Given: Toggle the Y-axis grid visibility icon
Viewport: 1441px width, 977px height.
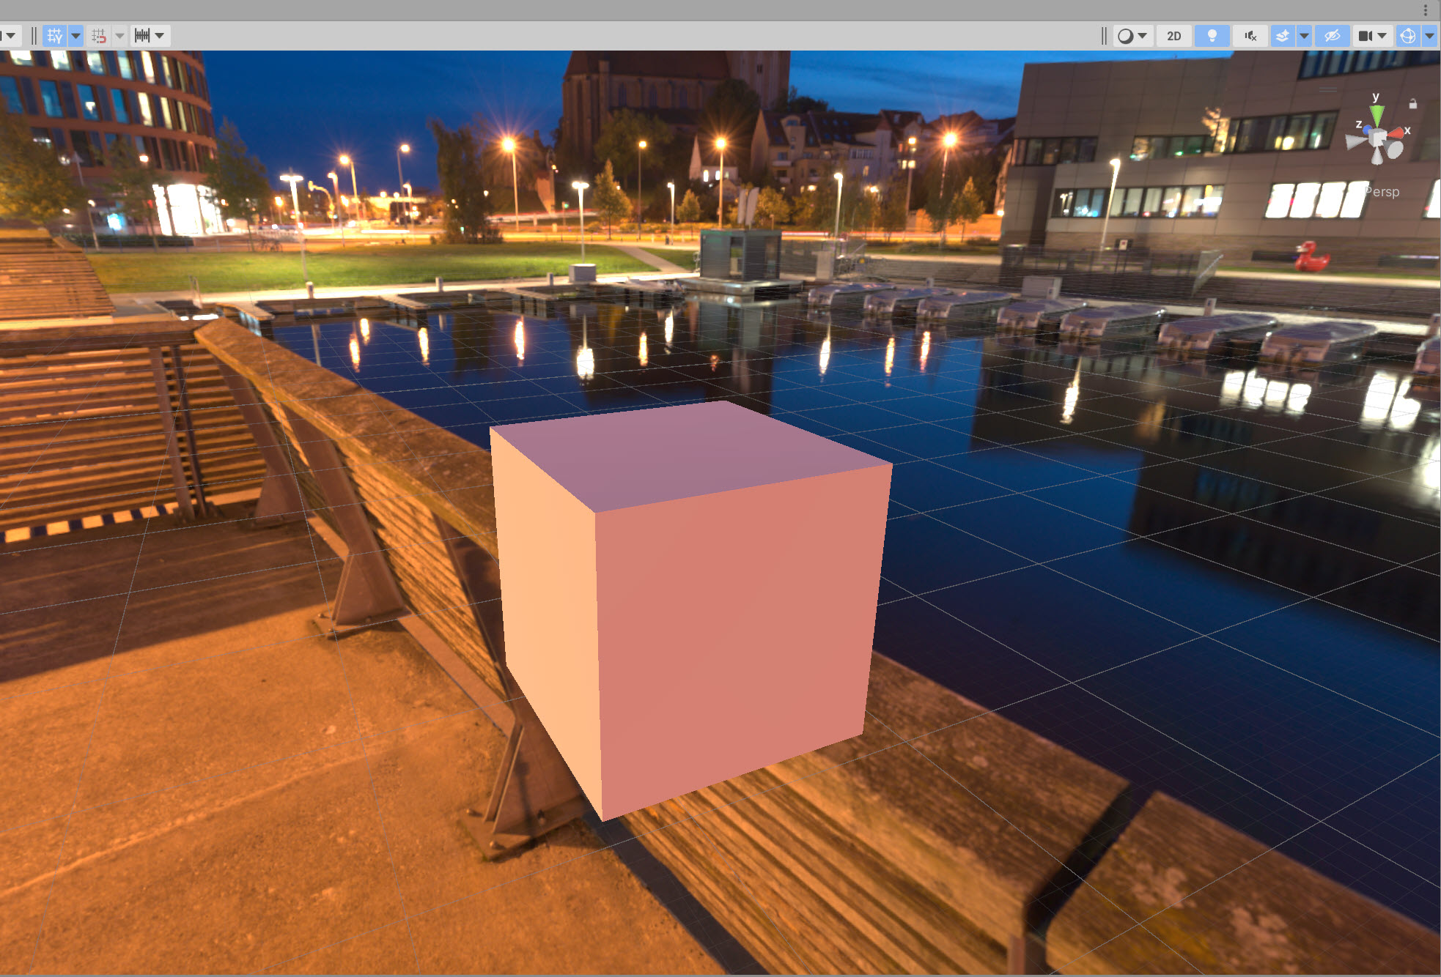Looking at the screenshot, I should 54,36.
